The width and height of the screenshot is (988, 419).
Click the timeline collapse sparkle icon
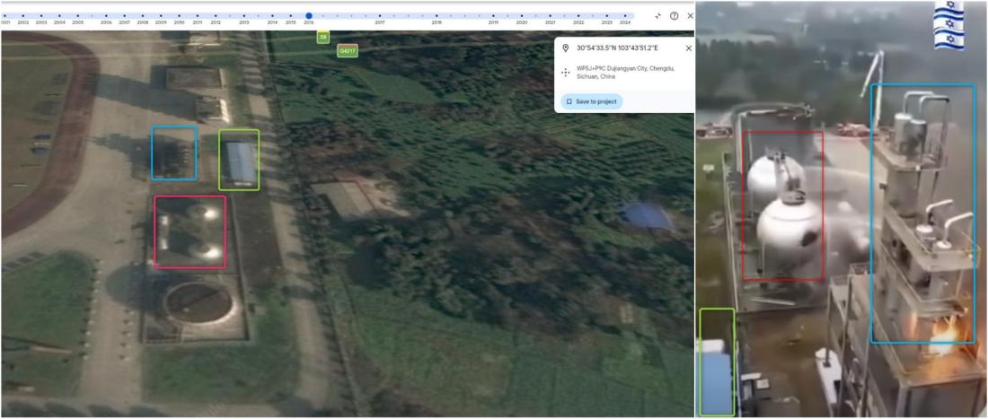coord(657,15)
